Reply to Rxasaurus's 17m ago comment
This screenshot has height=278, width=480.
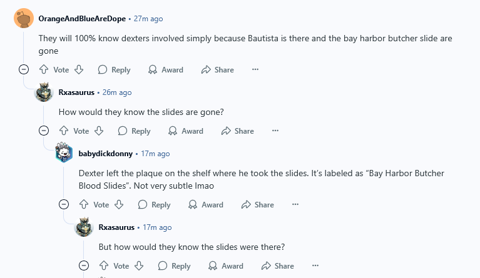[175, 266]
